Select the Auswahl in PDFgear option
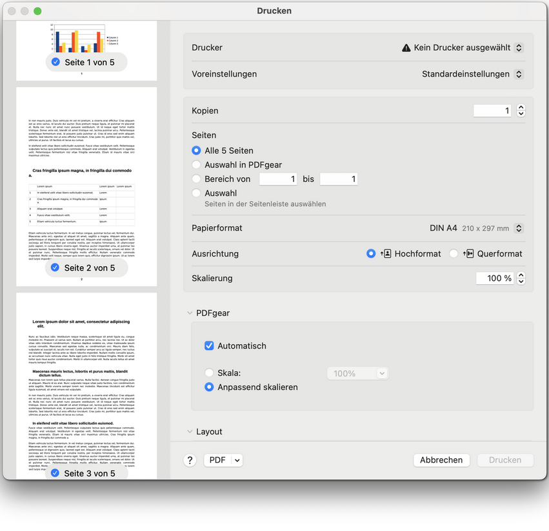549x531 pixels. (195, 164)
